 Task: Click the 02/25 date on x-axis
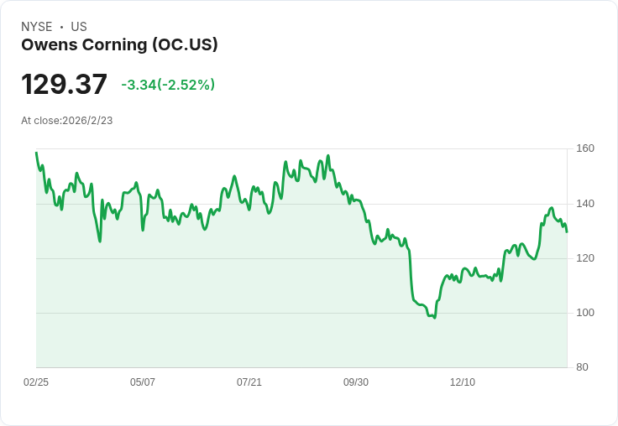pos(36,382)
